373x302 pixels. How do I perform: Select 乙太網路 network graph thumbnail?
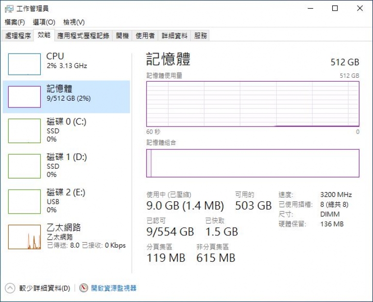point(24,237)
